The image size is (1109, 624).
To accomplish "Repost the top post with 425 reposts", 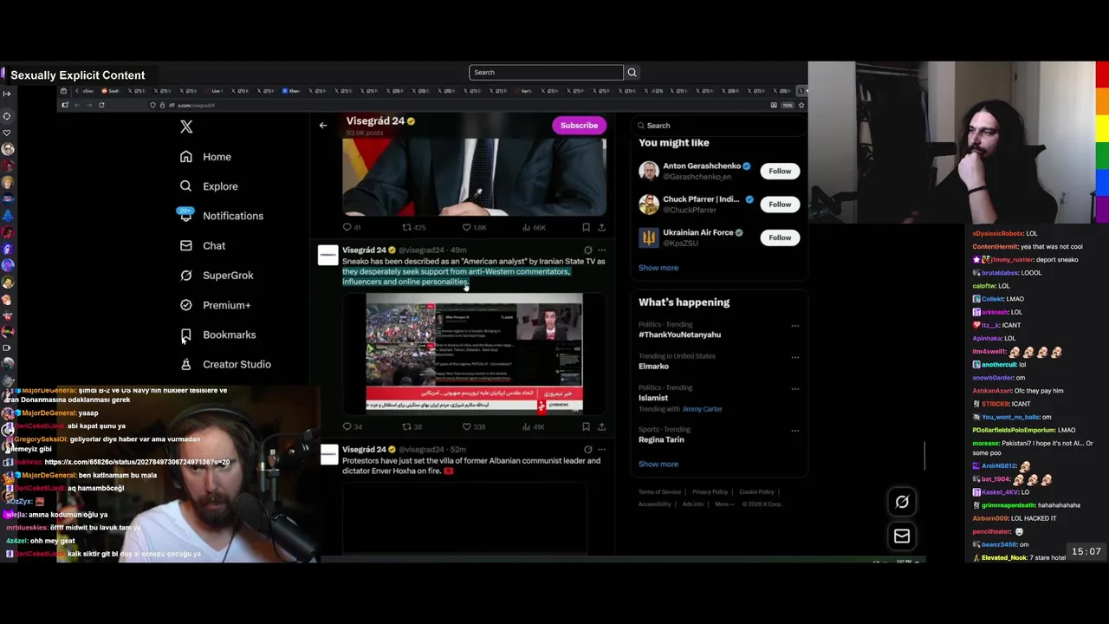I will coord(413,227).
